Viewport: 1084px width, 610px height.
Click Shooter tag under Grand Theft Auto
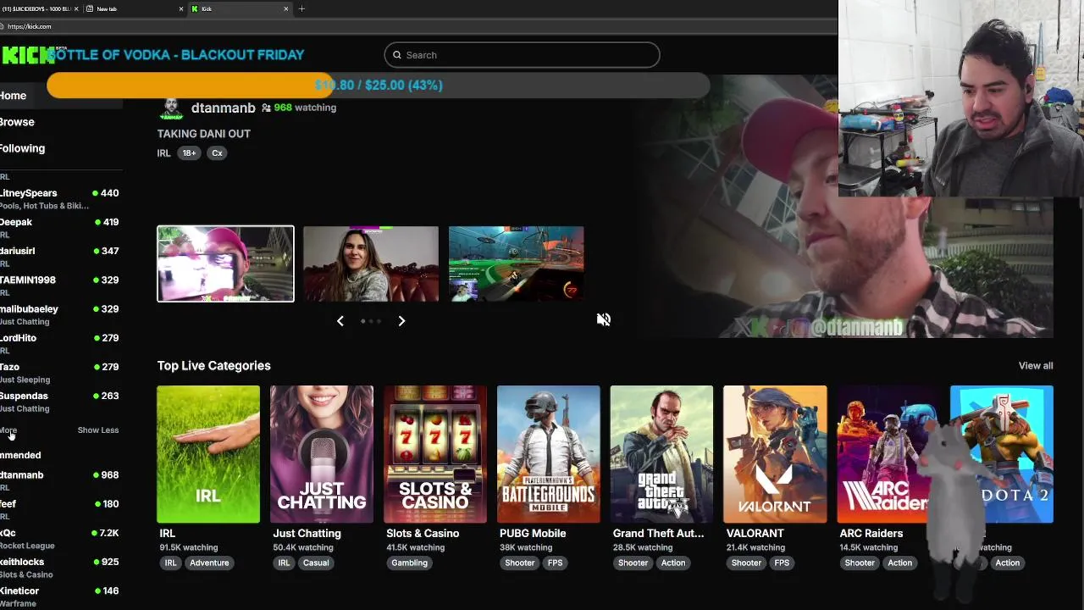pyautogui.click(x=633, y=563)
